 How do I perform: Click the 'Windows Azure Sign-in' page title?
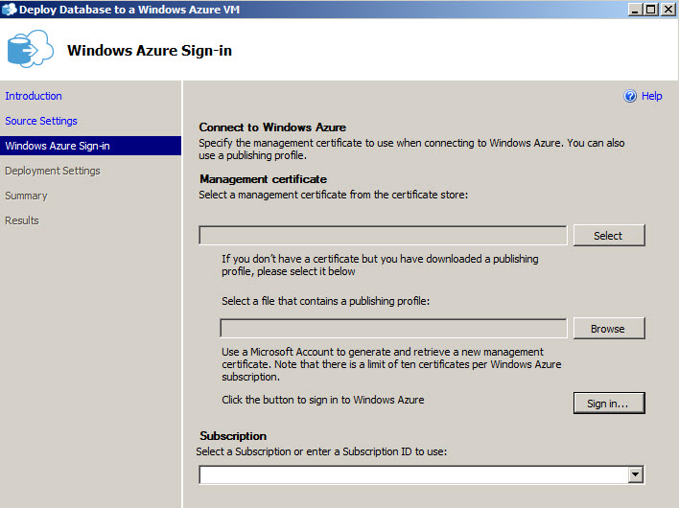tap(150, 51)
